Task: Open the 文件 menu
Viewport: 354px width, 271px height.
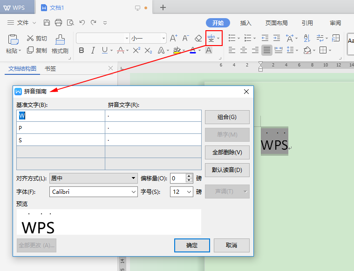Action: click(22, 22)
